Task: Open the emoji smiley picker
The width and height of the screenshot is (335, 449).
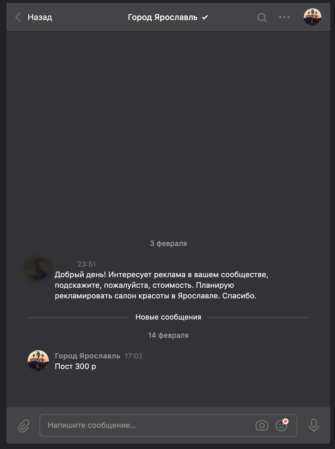Action: click(281, 425)
